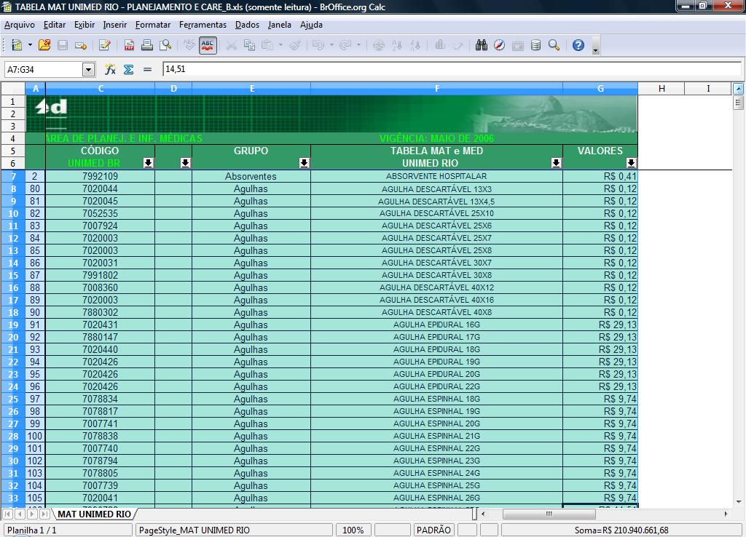Screen dimensions: 746x537
Task: Sort Descending toolbar icon
Action: click(x=415, y=45)
